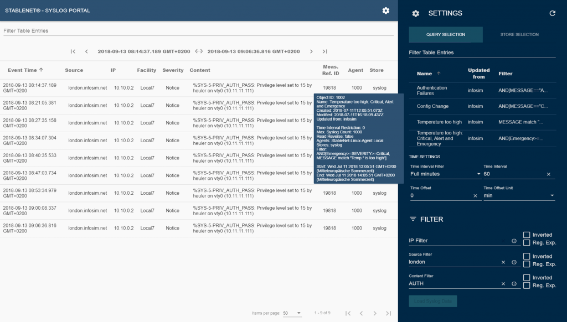Toggle Inverted checkbox for Content Filter
The width and height of the screenshot is (567, 322).
(527, 278)
